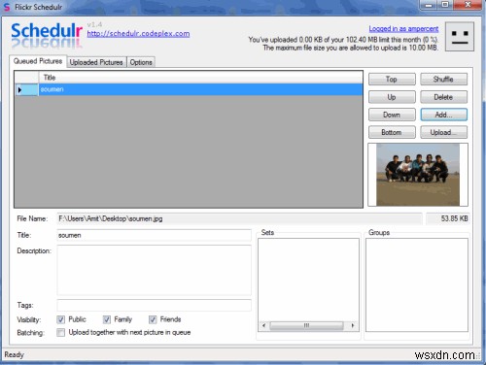The height and width of the screenshot is (365, 486).
Task: Open the schedulr.codeplex.com link
Action: tap(138, 34)
